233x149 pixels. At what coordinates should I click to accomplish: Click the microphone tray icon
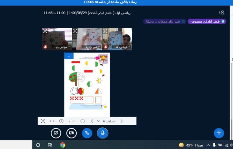[214, 145]
